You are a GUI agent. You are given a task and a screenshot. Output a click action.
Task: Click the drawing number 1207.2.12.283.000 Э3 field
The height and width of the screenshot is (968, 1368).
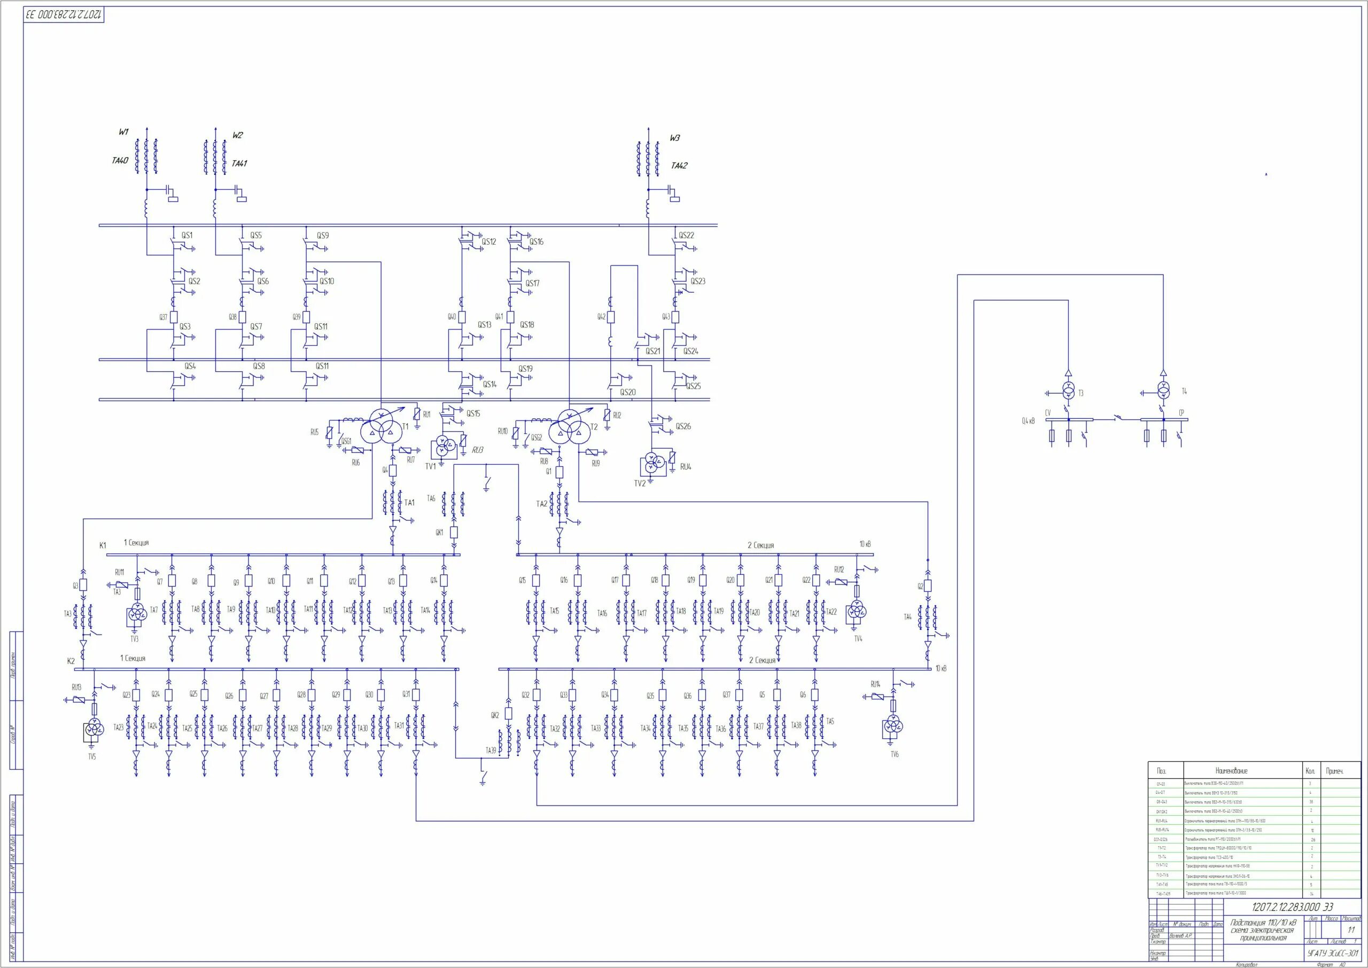(1292, 907)
